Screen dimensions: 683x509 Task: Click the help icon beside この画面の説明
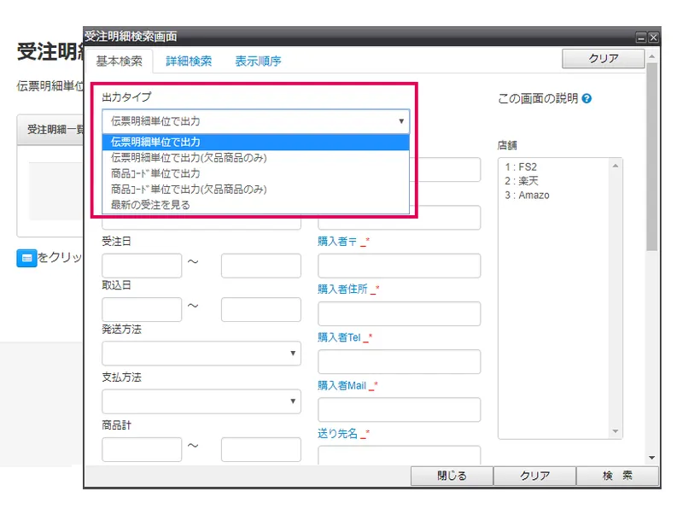(587, 99)
